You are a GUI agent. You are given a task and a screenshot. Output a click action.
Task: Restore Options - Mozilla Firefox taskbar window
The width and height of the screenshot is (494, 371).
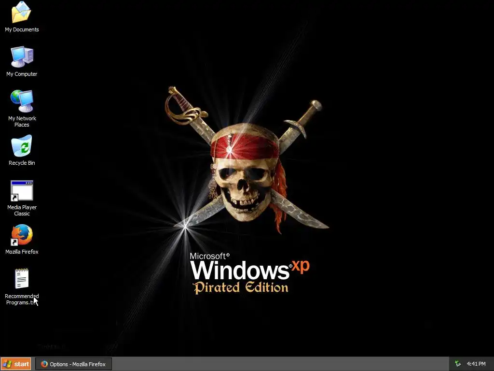73,364
